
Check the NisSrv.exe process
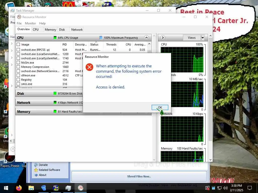tap(18, 63)
